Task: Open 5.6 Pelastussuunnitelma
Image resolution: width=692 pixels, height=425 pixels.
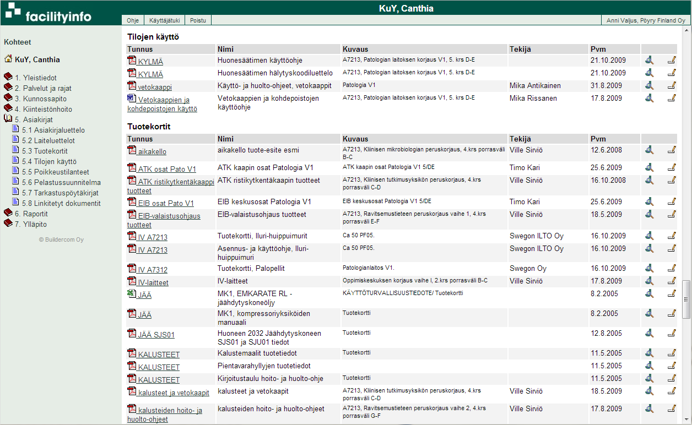Action: (x=61, y=182)
